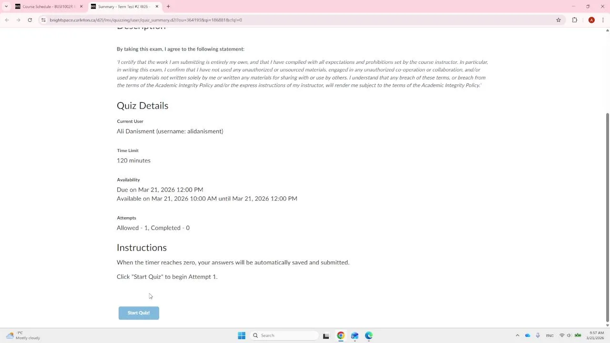Click the 'Current User' label
The image size is (610, 343).
130,121
